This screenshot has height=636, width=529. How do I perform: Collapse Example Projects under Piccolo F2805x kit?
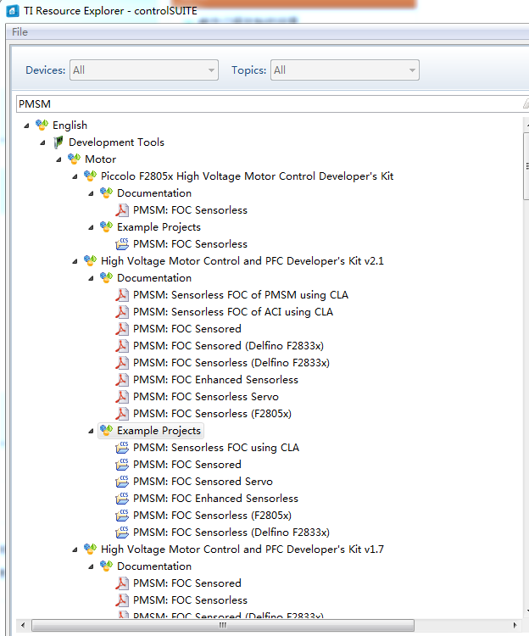[92, 227]
